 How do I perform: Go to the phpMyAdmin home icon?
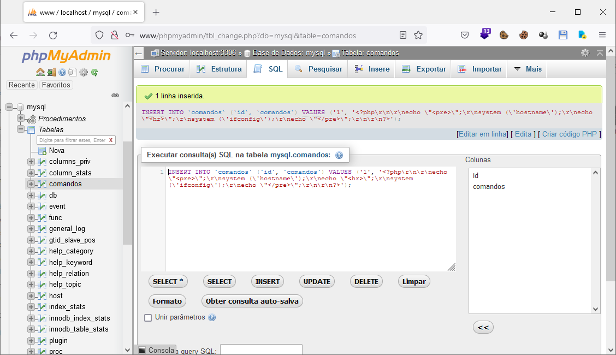pyautogui.click(x=40, y=72)
